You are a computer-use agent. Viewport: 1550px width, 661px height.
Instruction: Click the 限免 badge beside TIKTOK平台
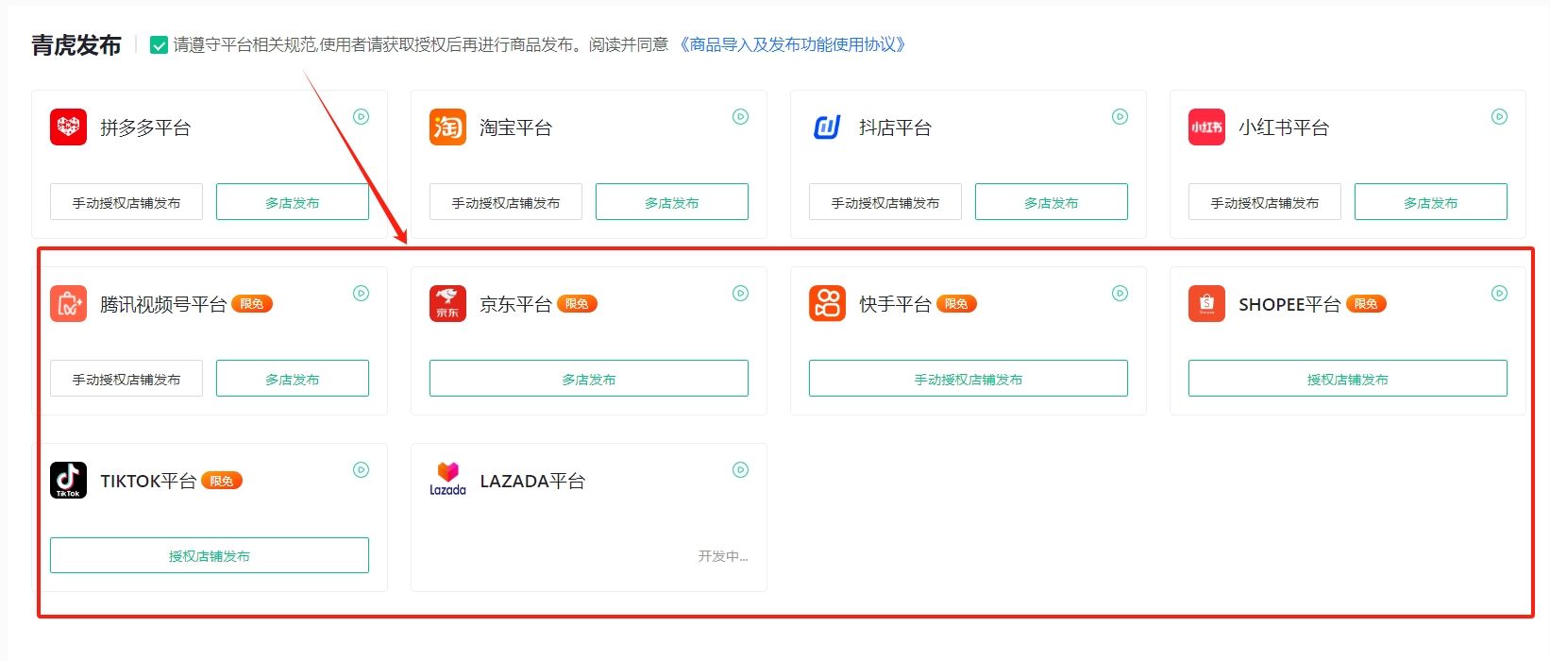point(222,481)
